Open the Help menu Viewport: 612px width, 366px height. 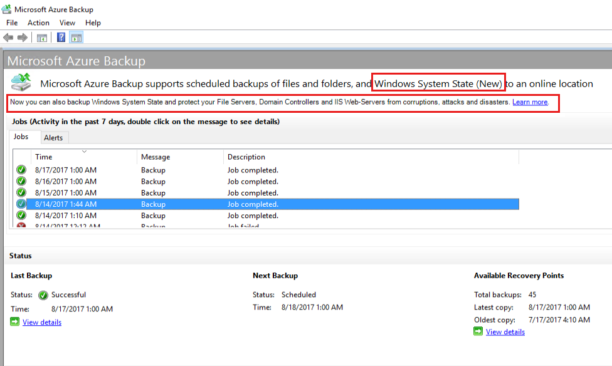coord(93,23)
